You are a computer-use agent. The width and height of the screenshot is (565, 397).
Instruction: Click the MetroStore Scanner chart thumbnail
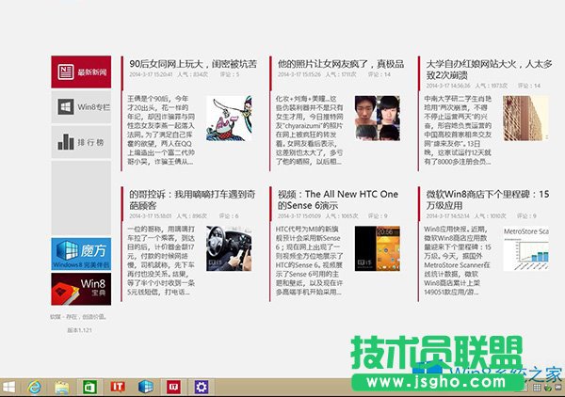pyautogui.click(x=525, y=248)
